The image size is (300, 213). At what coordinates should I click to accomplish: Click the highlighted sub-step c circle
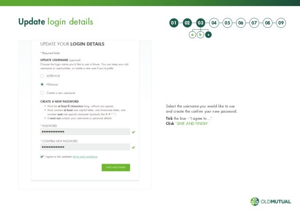click(208, 35)
